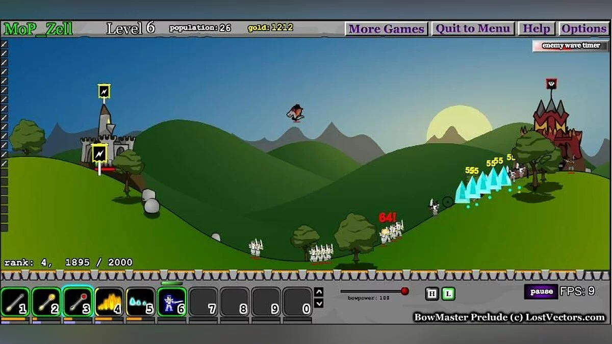
Task: Select arrow type in slot 1
Action: [x=15, y=302]
